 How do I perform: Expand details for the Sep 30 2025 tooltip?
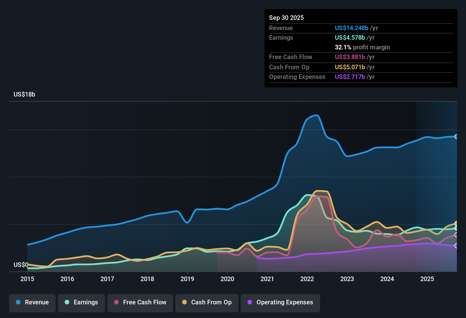coord(286,18)
